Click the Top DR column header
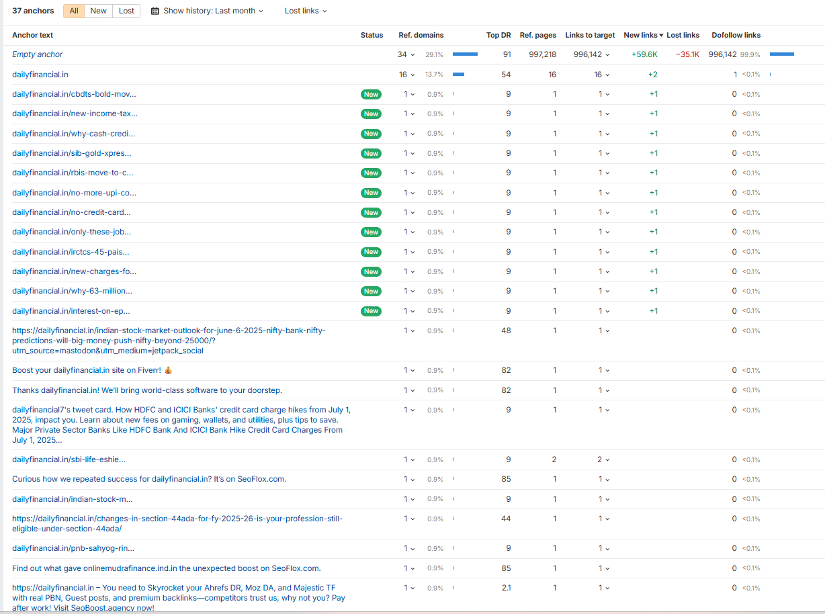This screenshot has height=614, width=825. 498,35
